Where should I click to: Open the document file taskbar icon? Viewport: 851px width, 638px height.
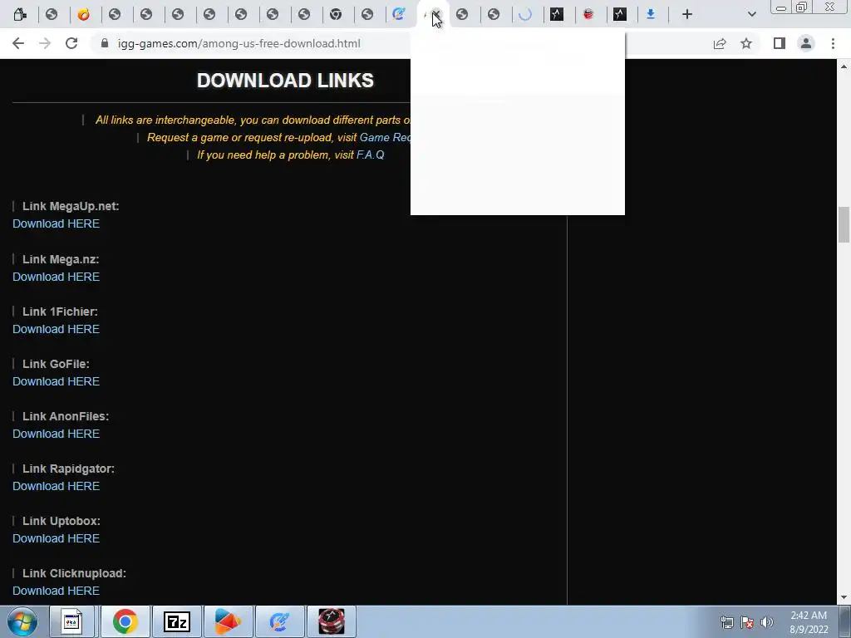point(71,621)
